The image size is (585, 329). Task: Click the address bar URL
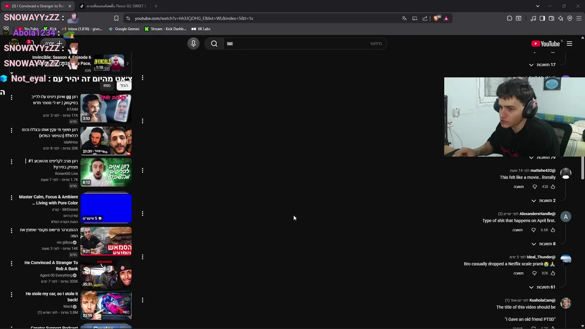tap(194, 18)
